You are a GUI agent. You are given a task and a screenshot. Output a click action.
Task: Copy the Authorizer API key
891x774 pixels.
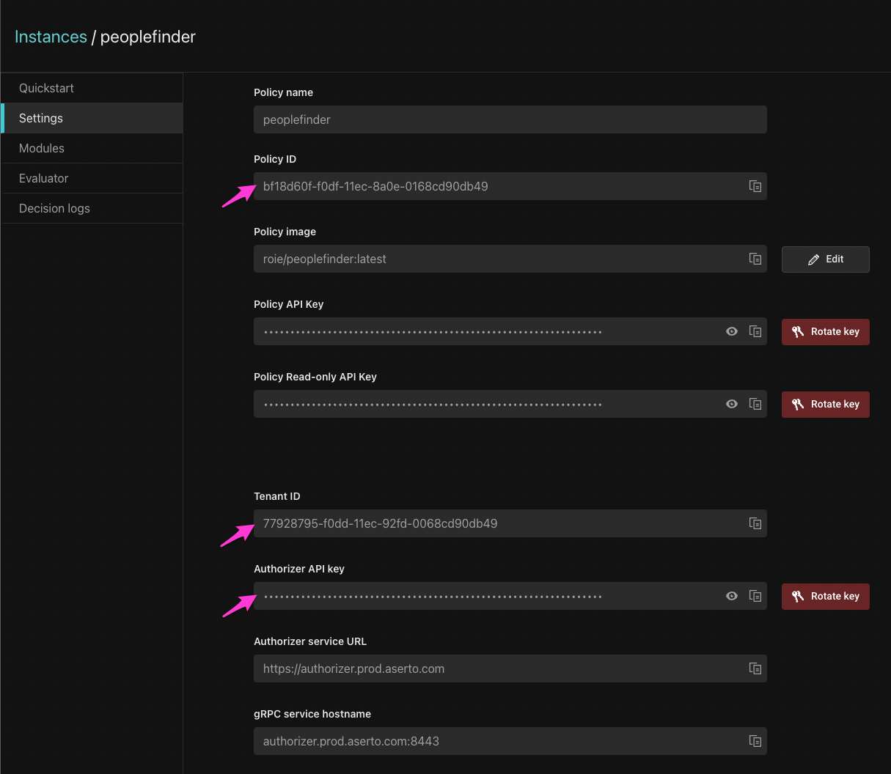[x=755, y=596]
